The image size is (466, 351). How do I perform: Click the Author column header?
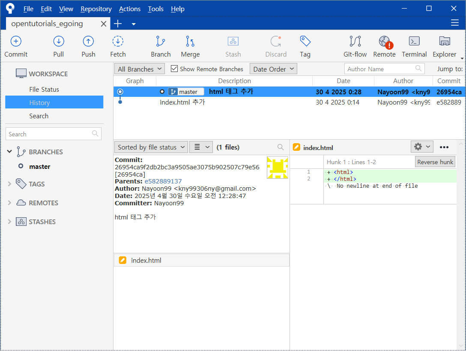tap(403, 81)
